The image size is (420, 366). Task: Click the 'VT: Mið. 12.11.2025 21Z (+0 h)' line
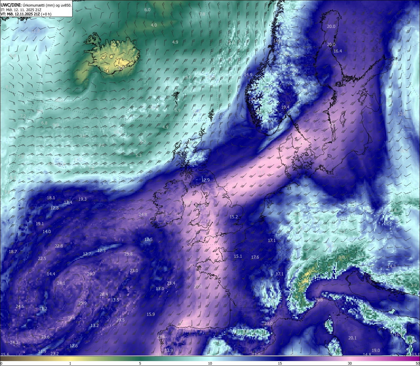pos(26,14)
